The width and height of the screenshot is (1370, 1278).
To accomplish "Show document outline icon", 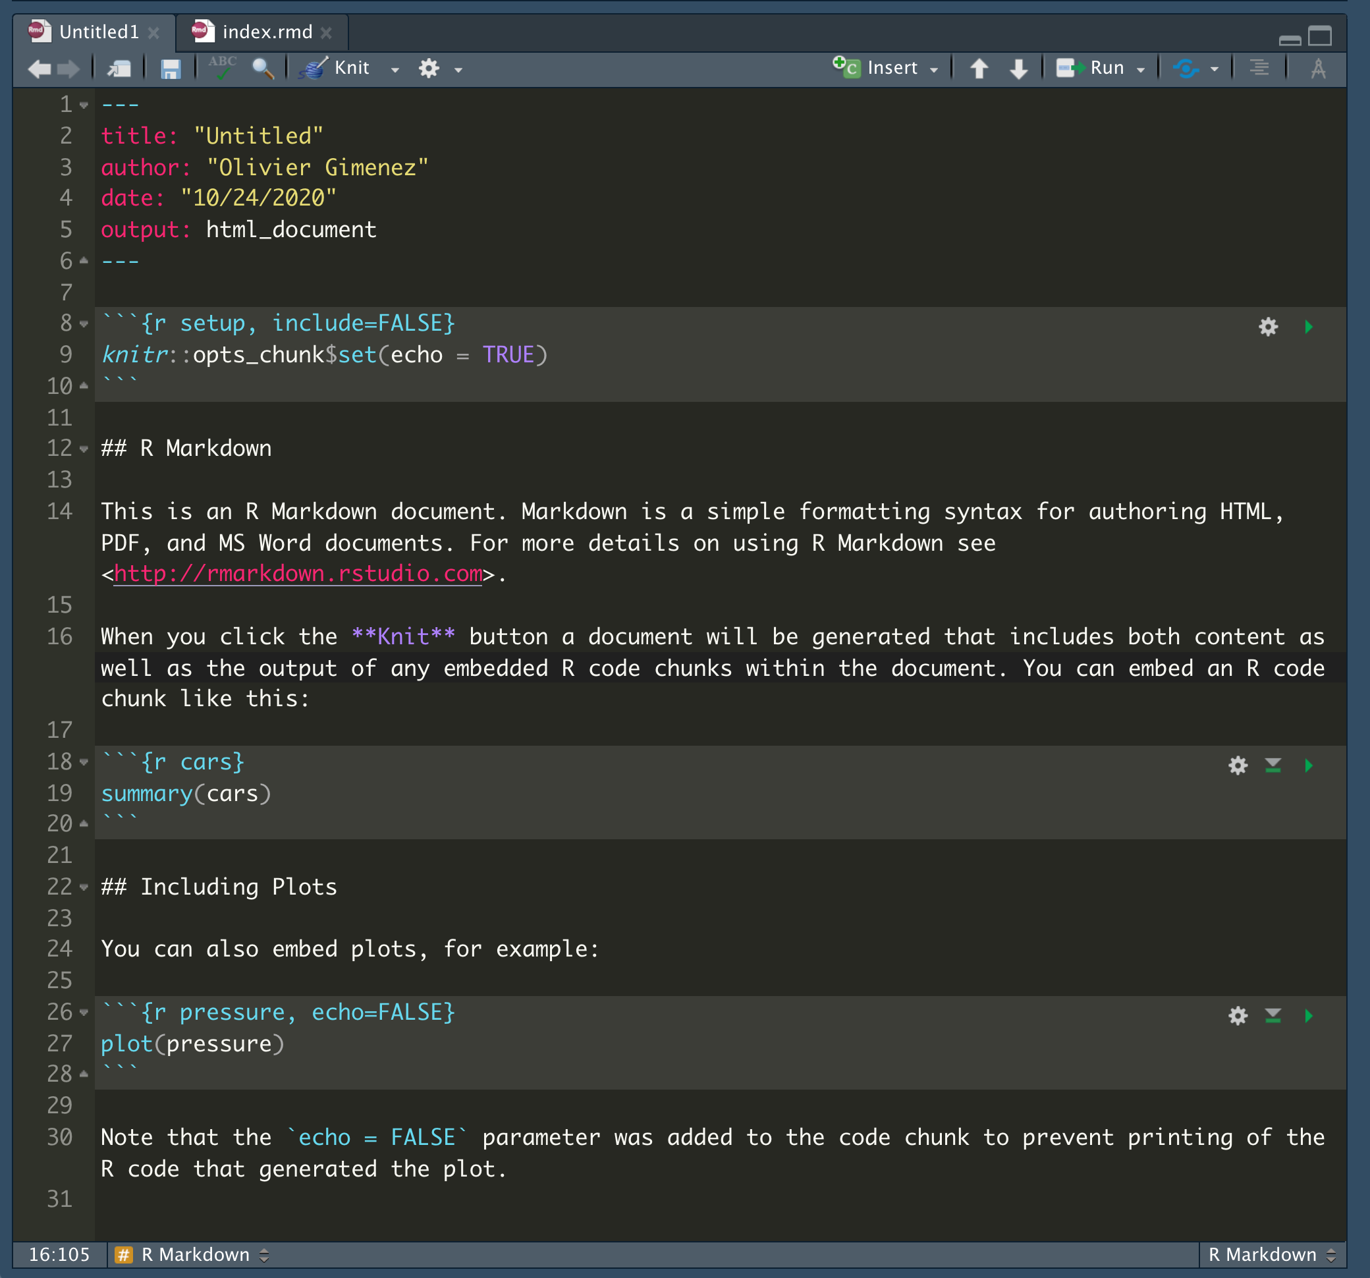I will click(x=1259, y=69).
